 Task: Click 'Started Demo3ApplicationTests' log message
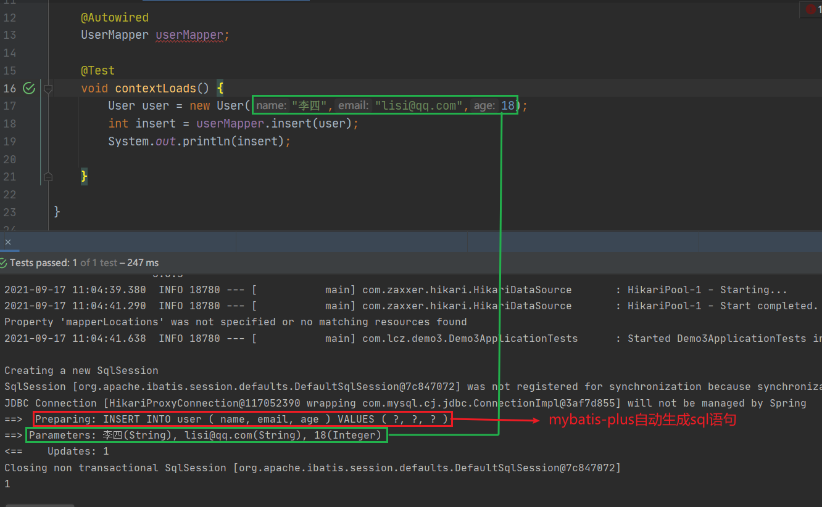pyautogui.click(x=724, y=338)
